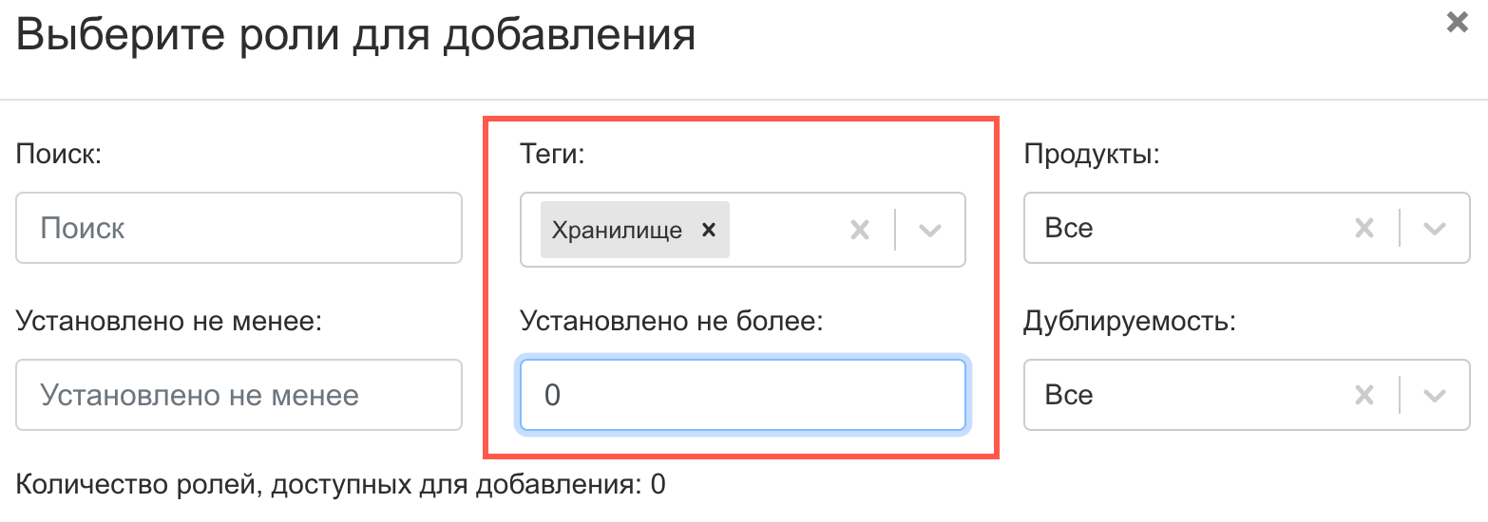This screenshot has height=522, width=1488.
Task: Open the Продукты dropdown chevron
Action: (x=1434, y=228)
